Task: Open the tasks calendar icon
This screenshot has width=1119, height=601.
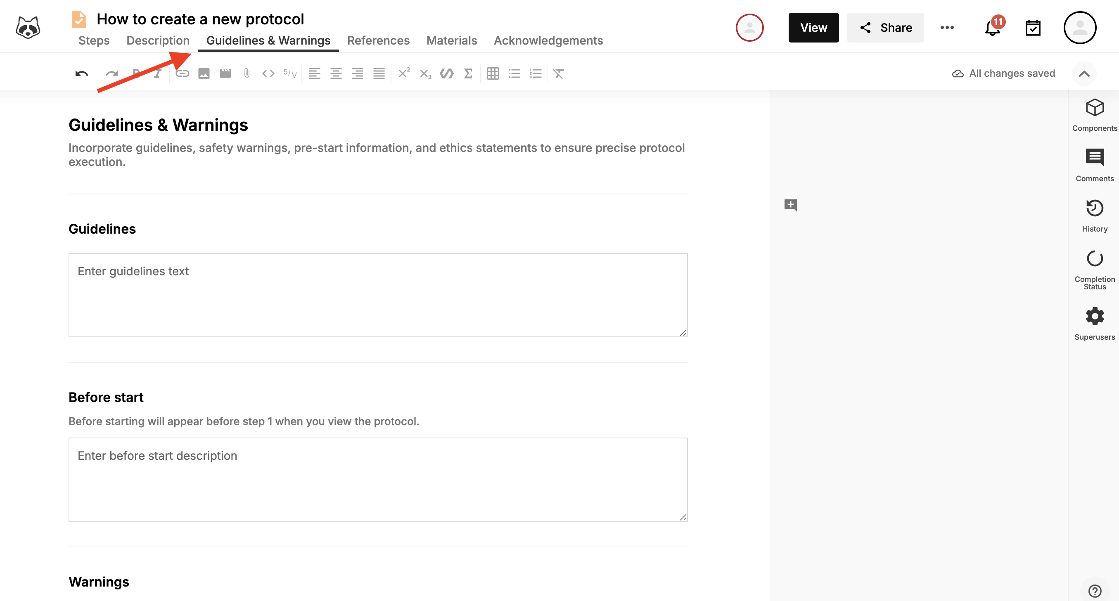Action: (x=1034, y=27)
